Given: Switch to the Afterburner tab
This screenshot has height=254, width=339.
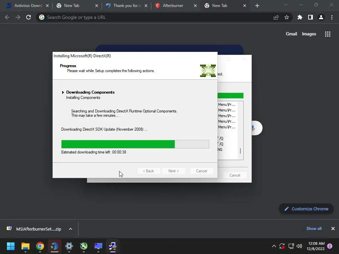Looking at the screenshot, I should [x=175, y=6].
